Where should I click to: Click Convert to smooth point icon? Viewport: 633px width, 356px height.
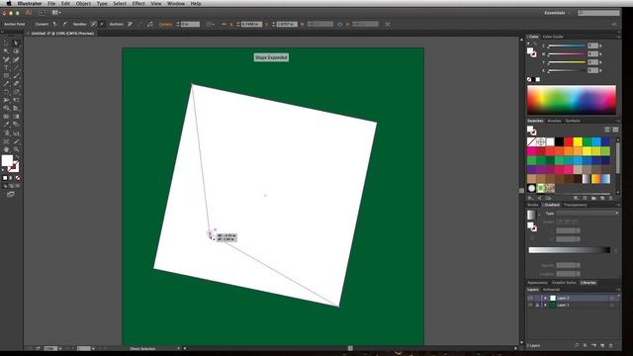pos(64,24)
